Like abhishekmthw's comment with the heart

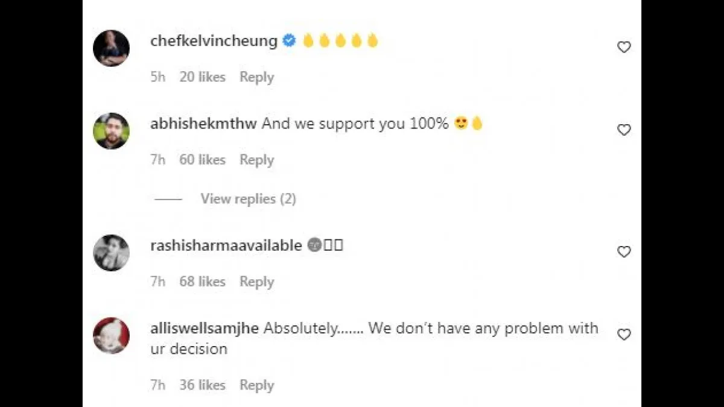[624, 130]
